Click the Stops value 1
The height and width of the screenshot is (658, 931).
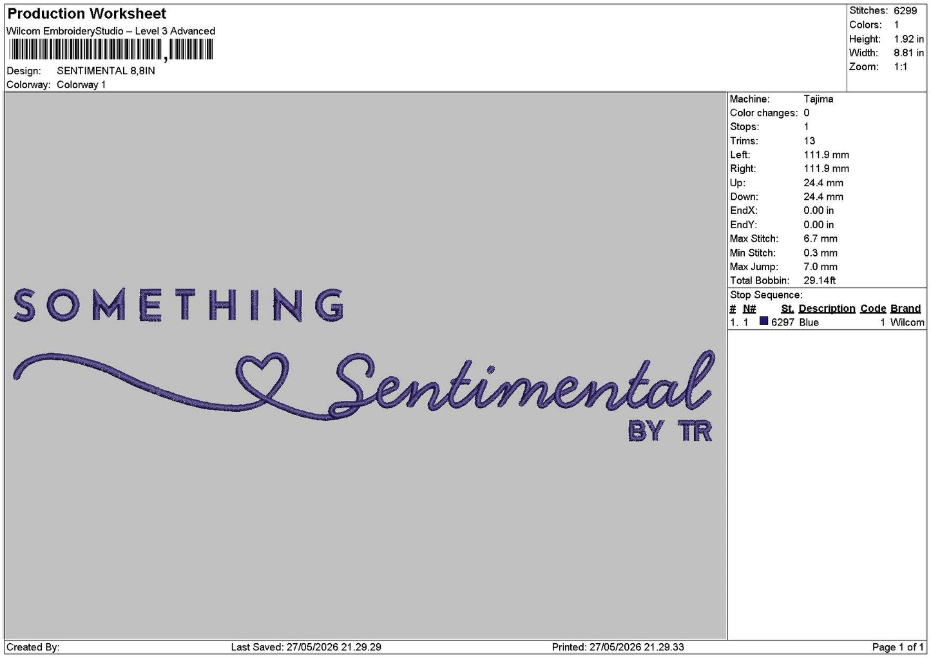point(806,127)
